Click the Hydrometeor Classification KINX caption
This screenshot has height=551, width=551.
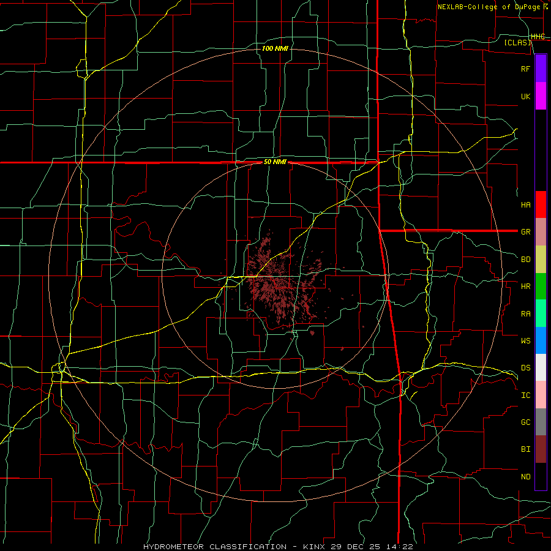(x=277, y=547)
